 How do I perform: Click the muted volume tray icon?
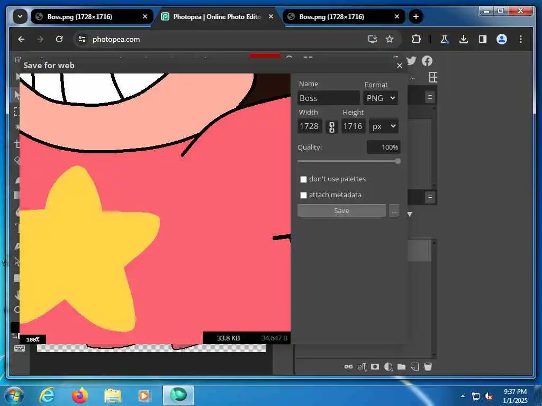tap(489, 396)
